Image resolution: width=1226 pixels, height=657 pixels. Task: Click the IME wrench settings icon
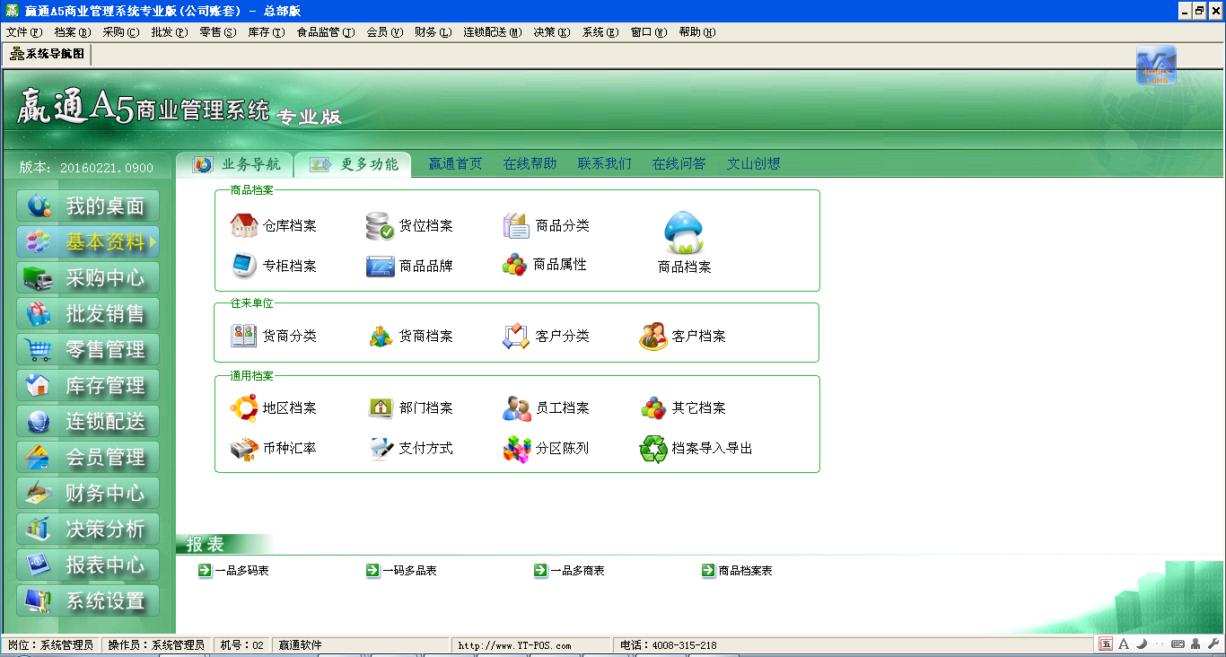[x=1213, y=644]
